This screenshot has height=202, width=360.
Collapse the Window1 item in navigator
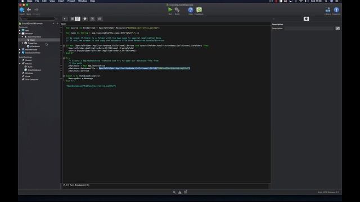coord(20,34)
